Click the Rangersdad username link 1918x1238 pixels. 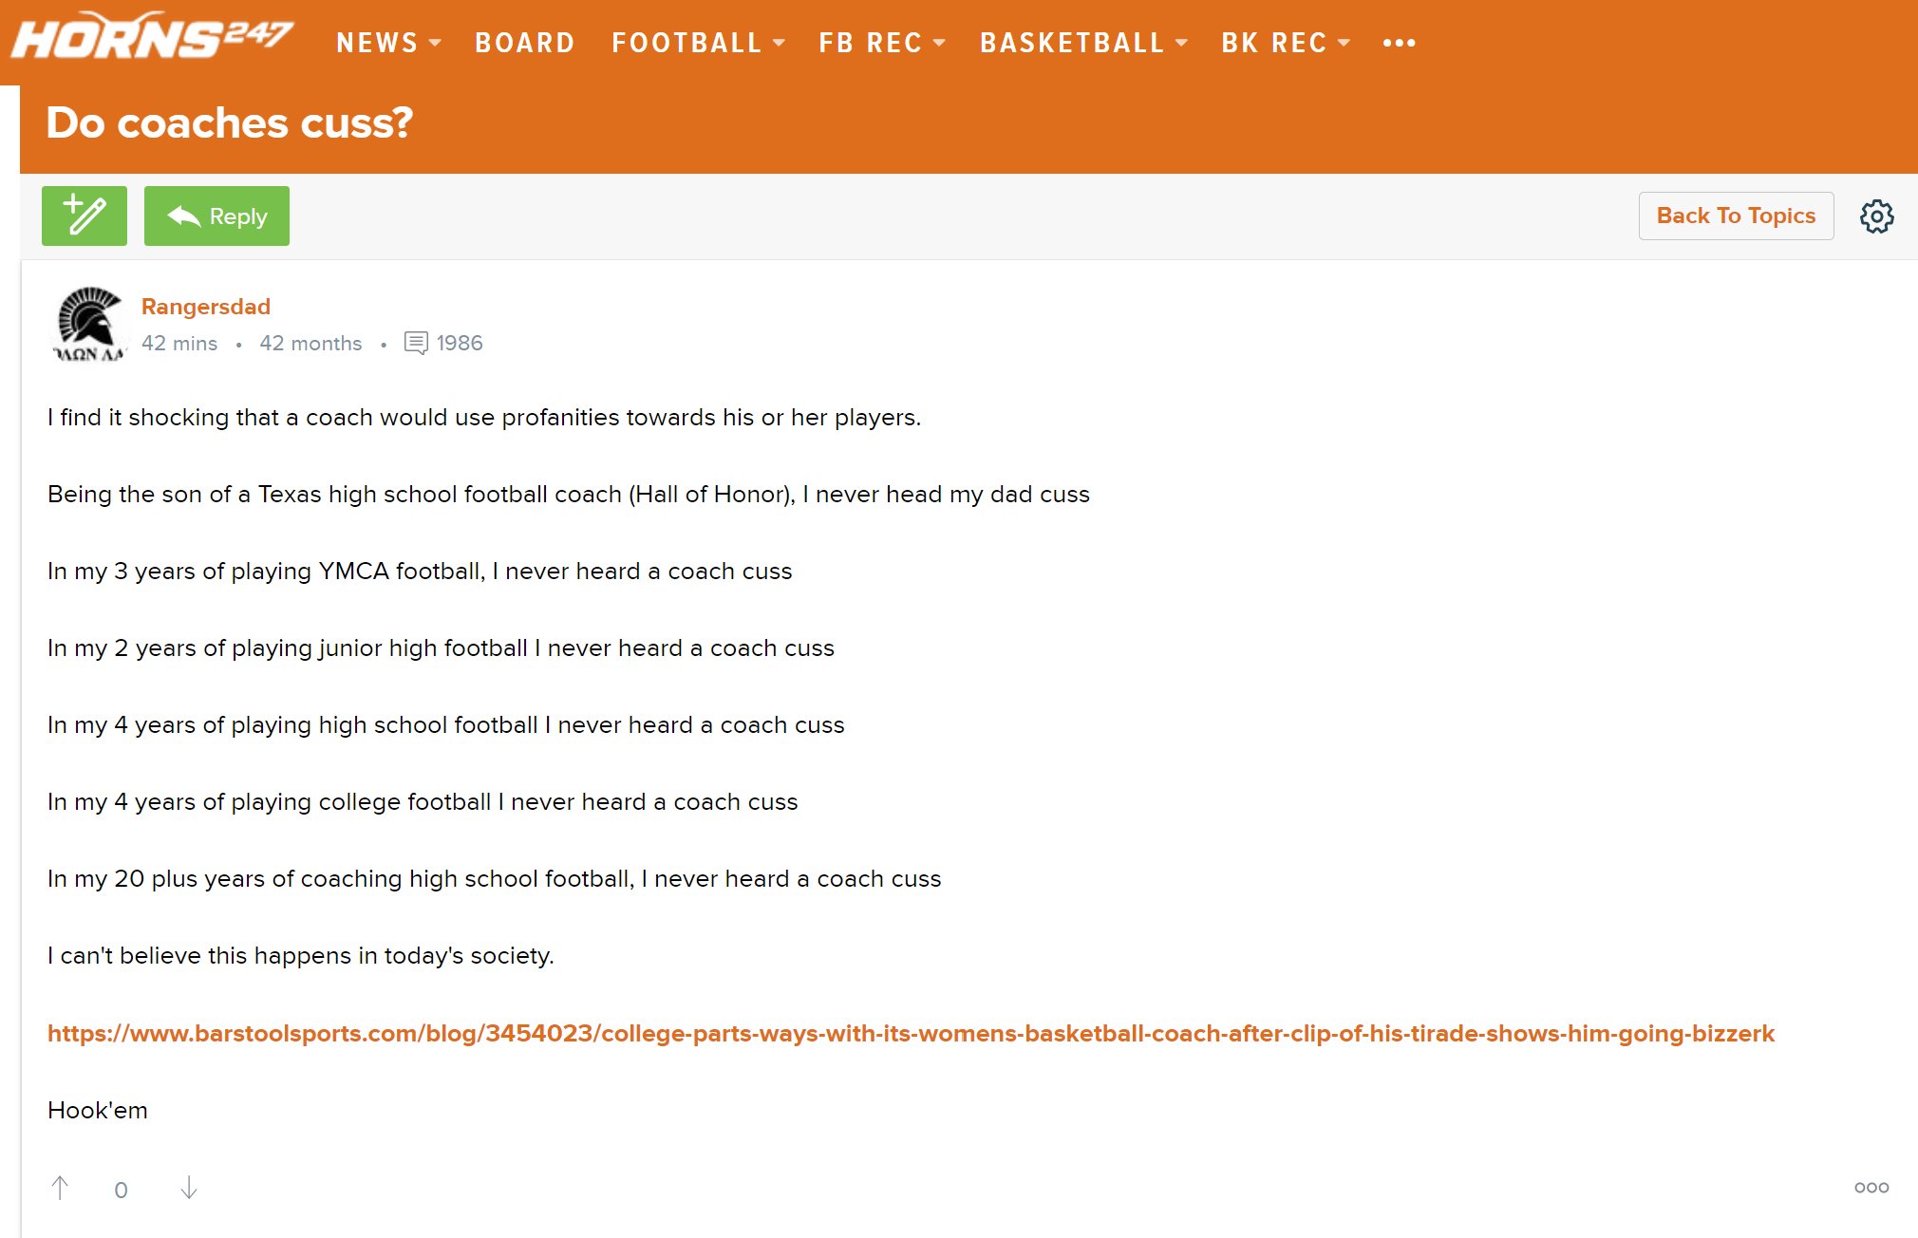[205, 306]
